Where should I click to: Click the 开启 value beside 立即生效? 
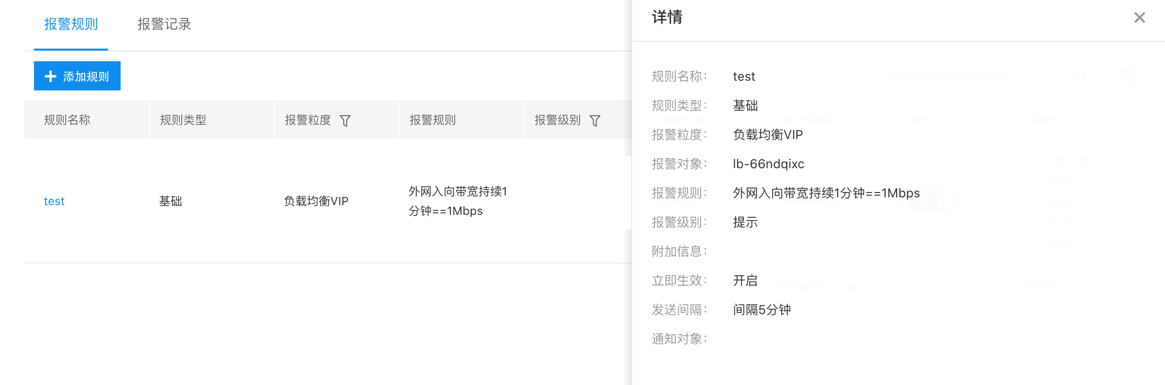pos(745,280)
